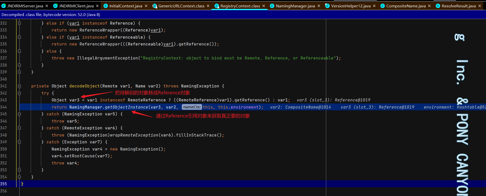Open the CompositeName.java tab

coord(406,6)
